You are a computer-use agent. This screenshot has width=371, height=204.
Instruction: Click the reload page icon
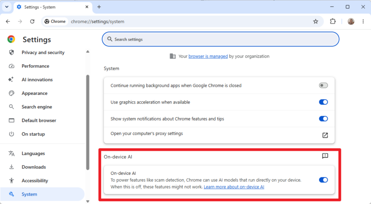click(32, 21)
